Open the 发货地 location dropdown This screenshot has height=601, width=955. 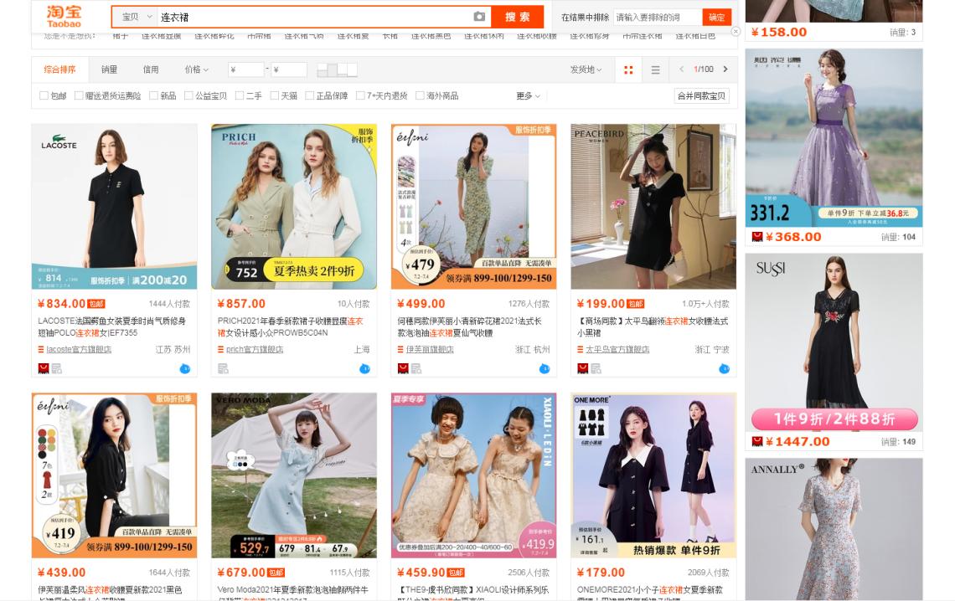click(x=586, y=70)
